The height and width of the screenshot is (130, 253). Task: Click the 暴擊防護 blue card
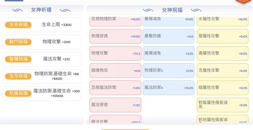169,36
